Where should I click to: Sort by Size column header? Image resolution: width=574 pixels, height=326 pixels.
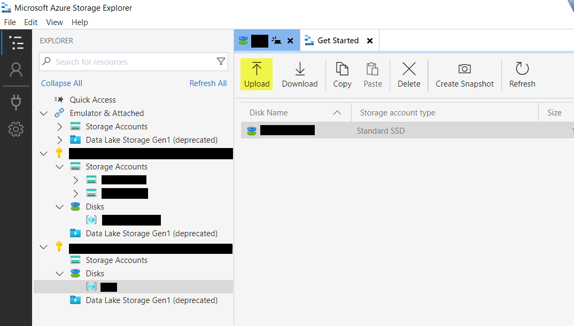[x=556, y=113]
